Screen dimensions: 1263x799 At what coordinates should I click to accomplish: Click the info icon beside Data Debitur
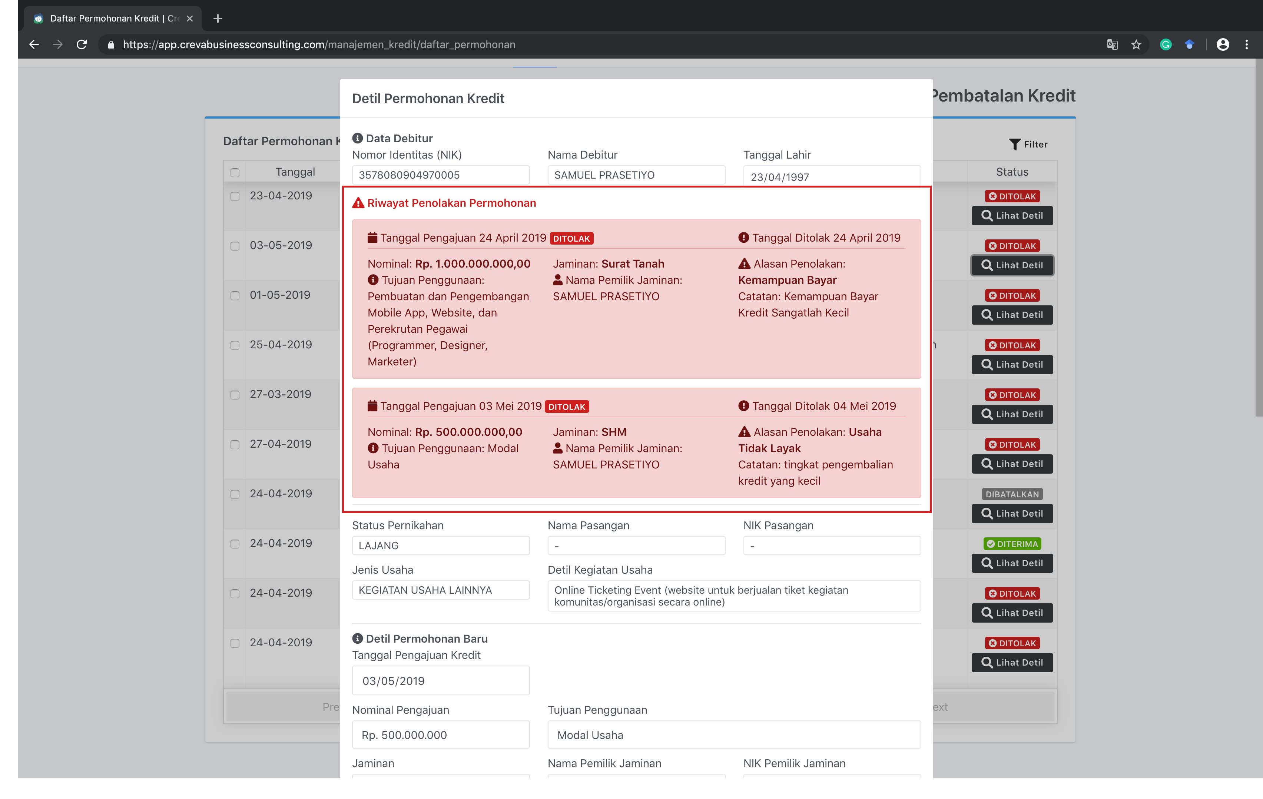point(357,138)
